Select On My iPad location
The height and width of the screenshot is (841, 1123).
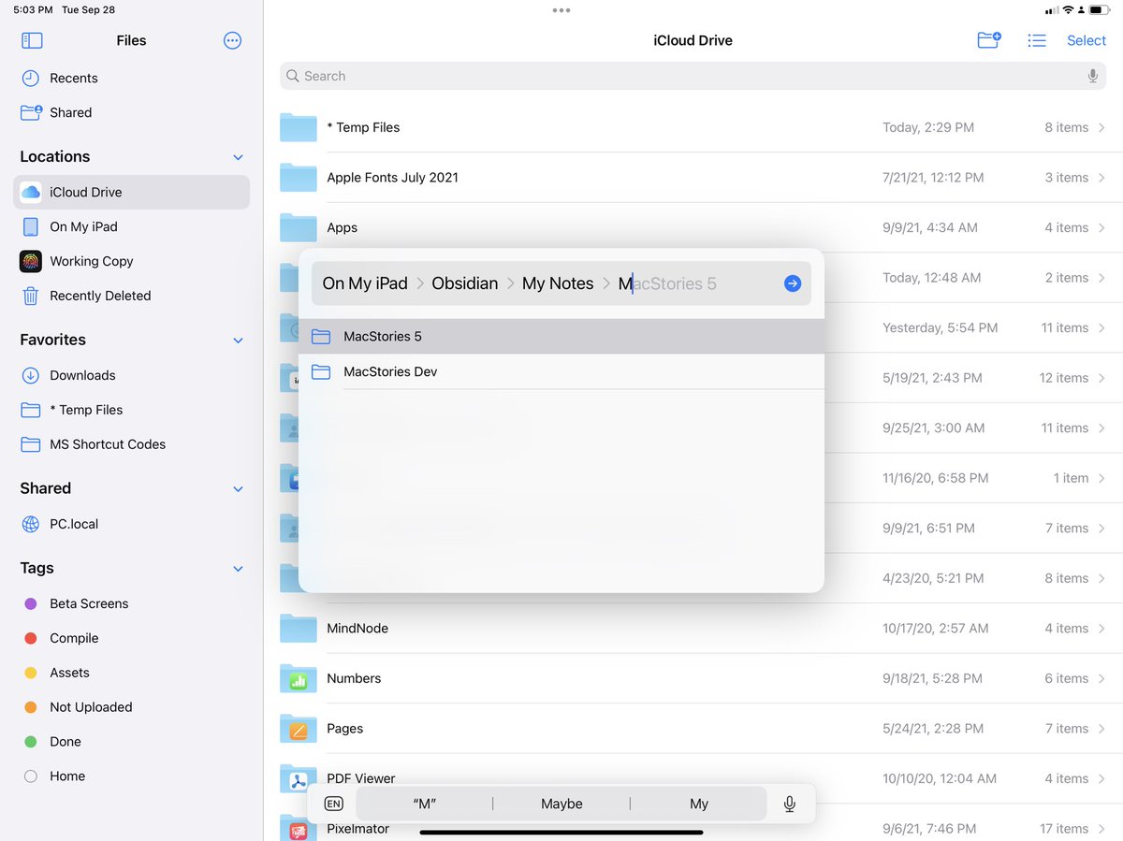[131, 226]
